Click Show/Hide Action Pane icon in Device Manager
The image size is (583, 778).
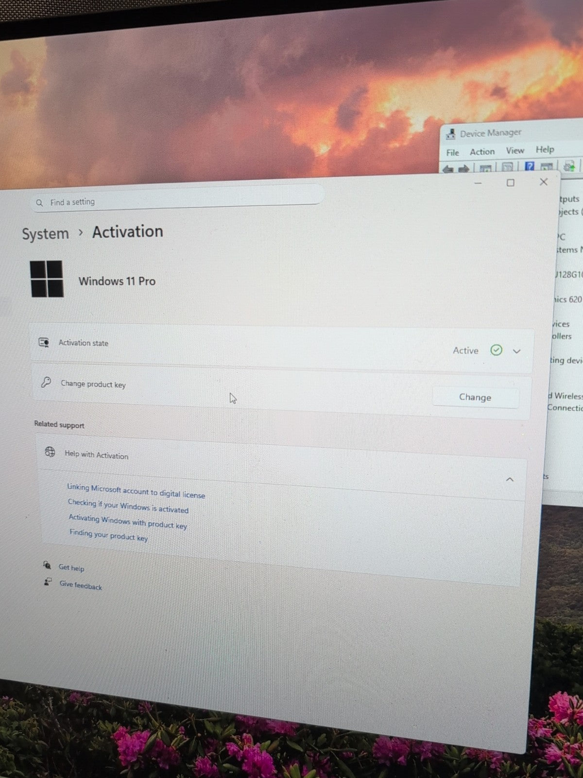[x=547, y=166]
